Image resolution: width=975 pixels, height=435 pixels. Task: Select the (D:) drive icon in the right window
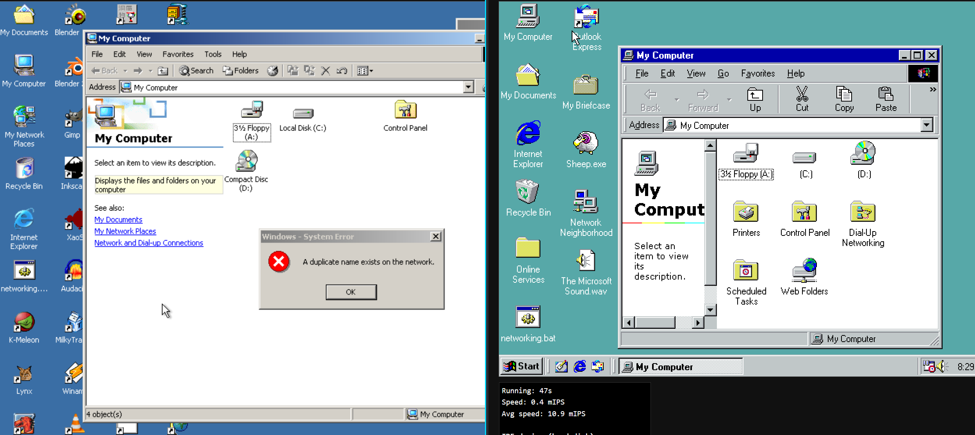pos(864,160)
